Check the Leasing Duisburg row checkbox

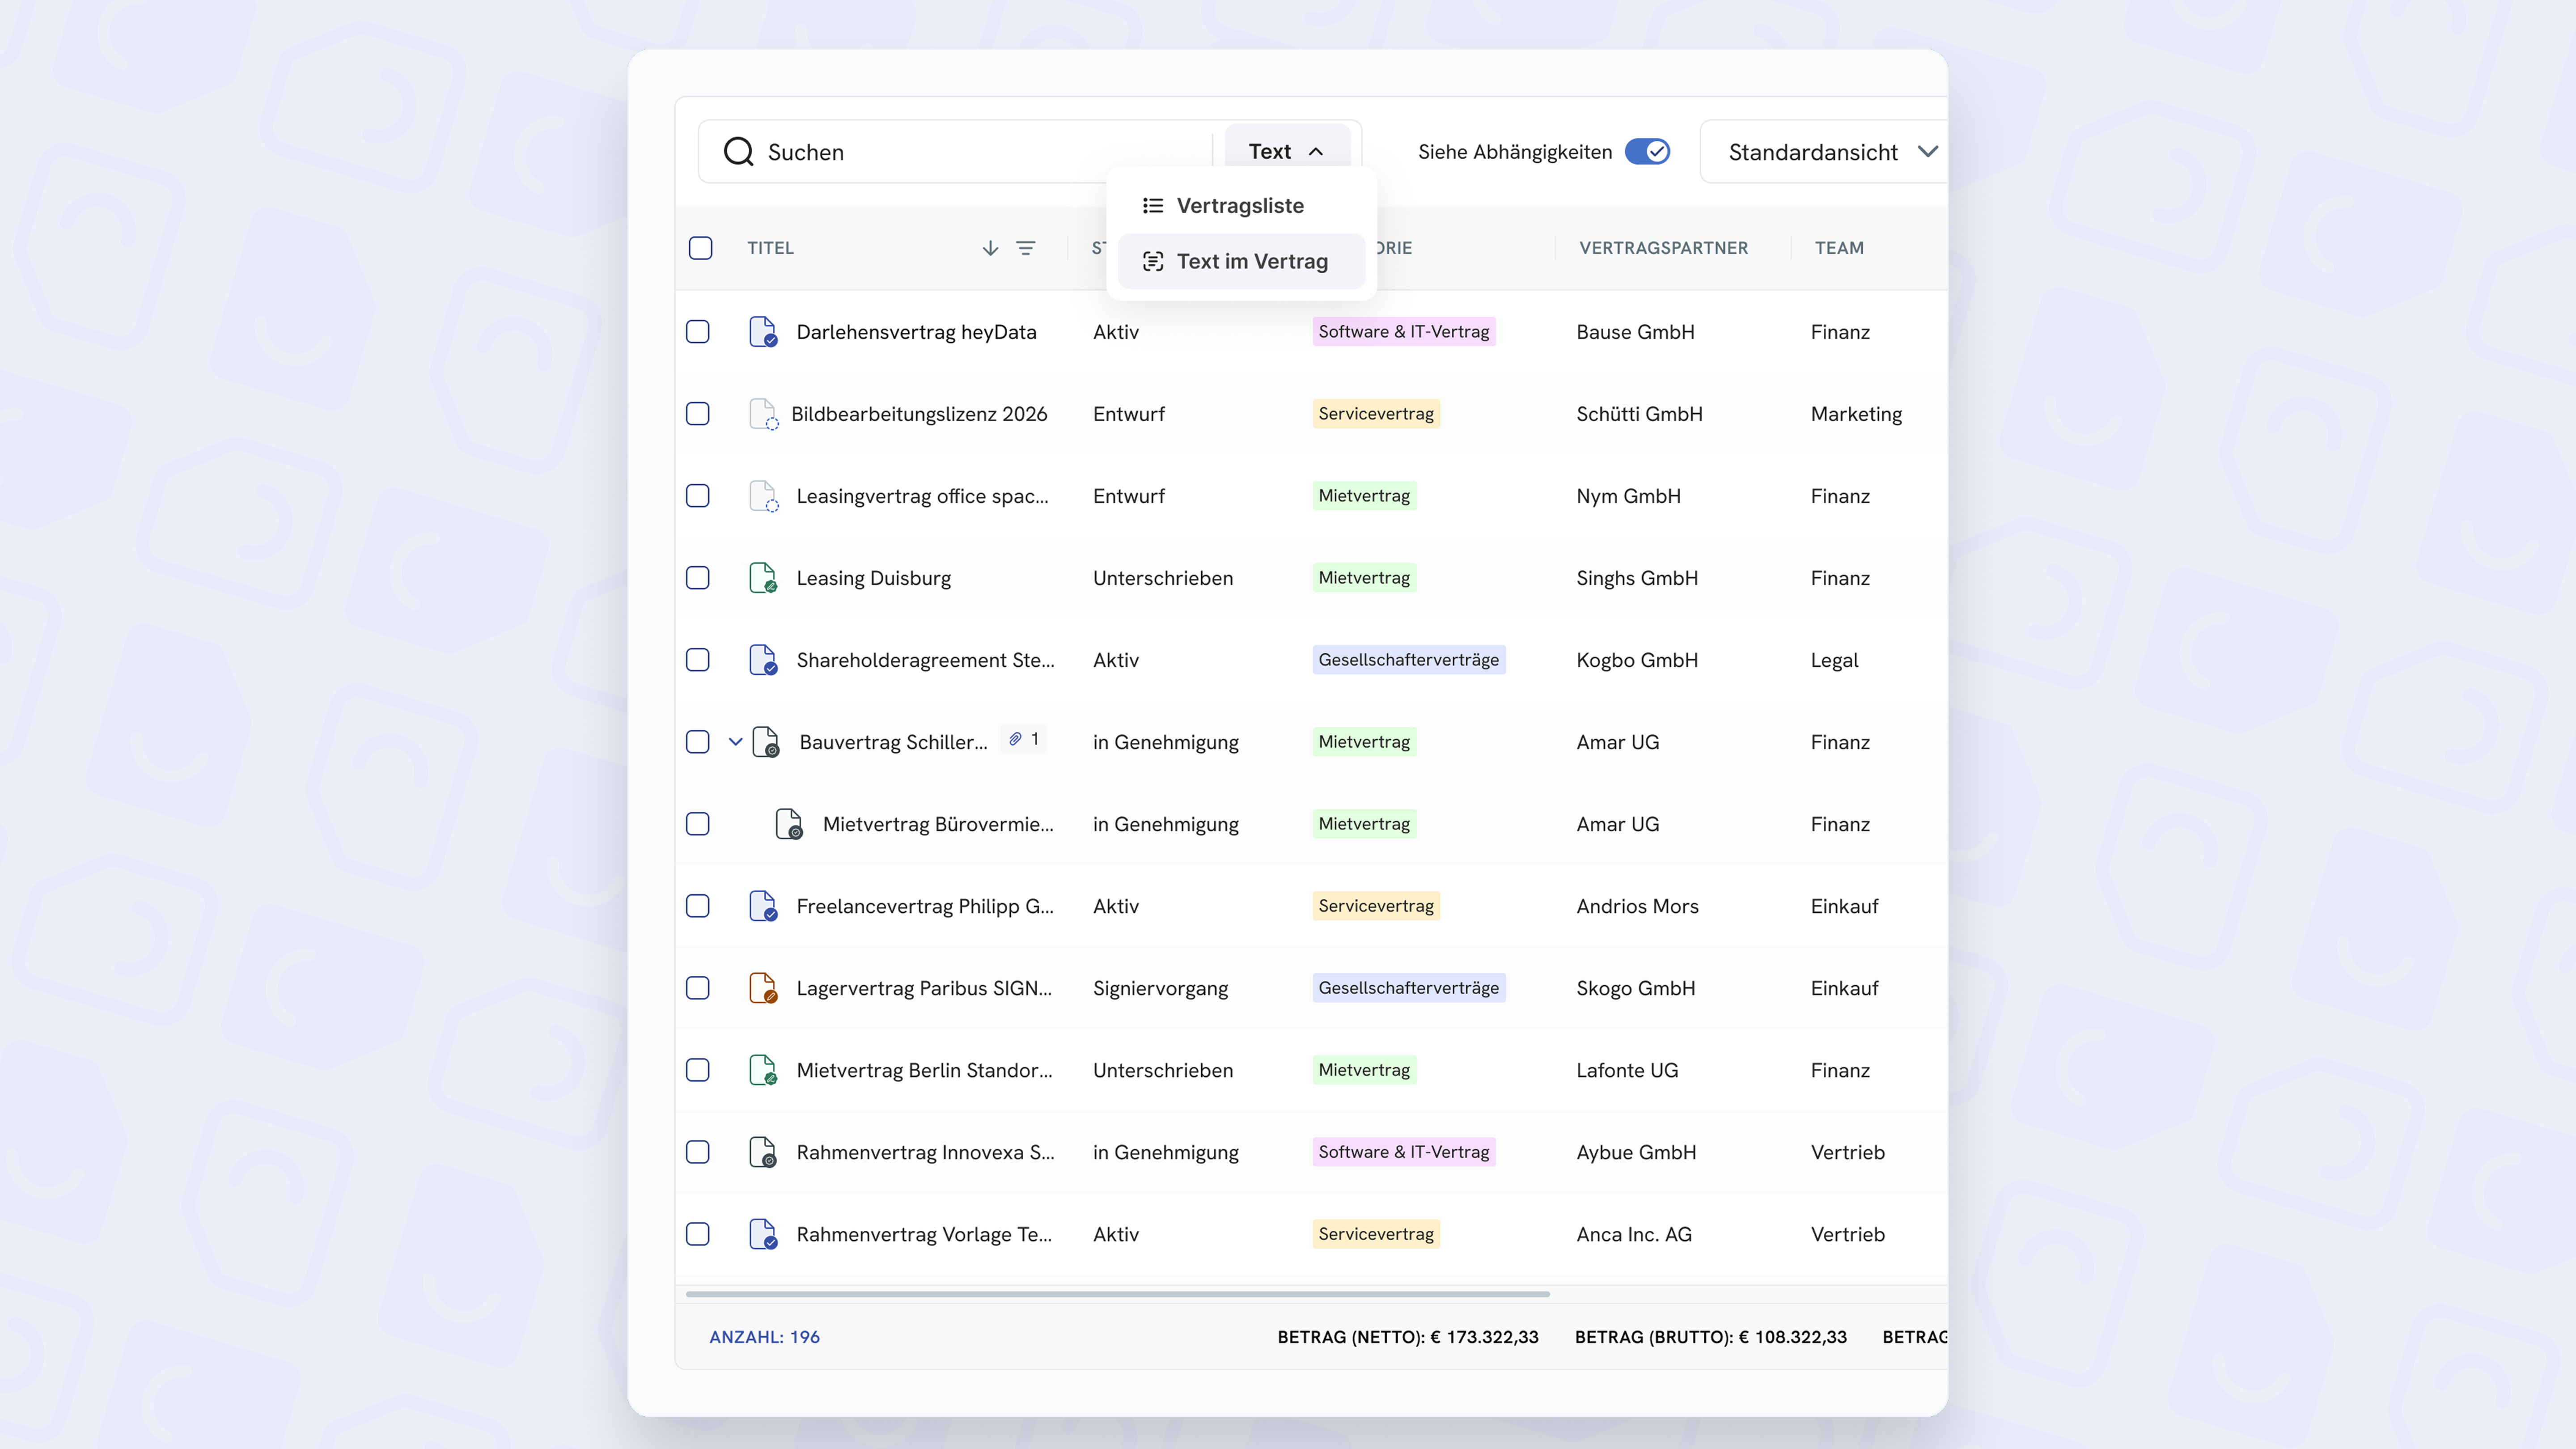[698, 578]
